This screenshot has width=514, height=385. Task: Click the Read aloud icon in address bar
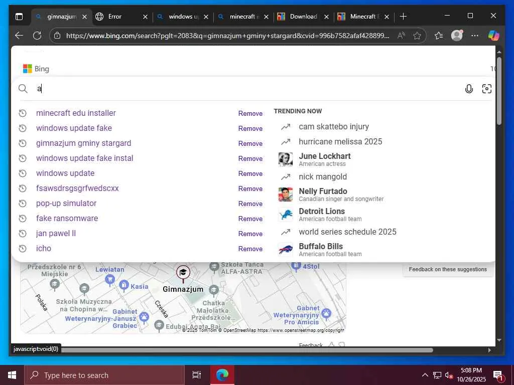click(401, 36)
